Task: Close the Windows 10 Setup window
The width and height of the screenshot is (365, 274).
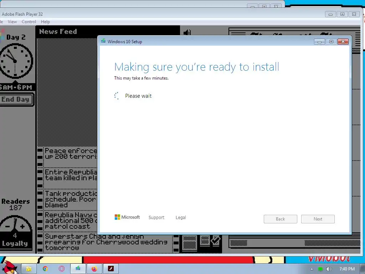Action: pos(343,42)
